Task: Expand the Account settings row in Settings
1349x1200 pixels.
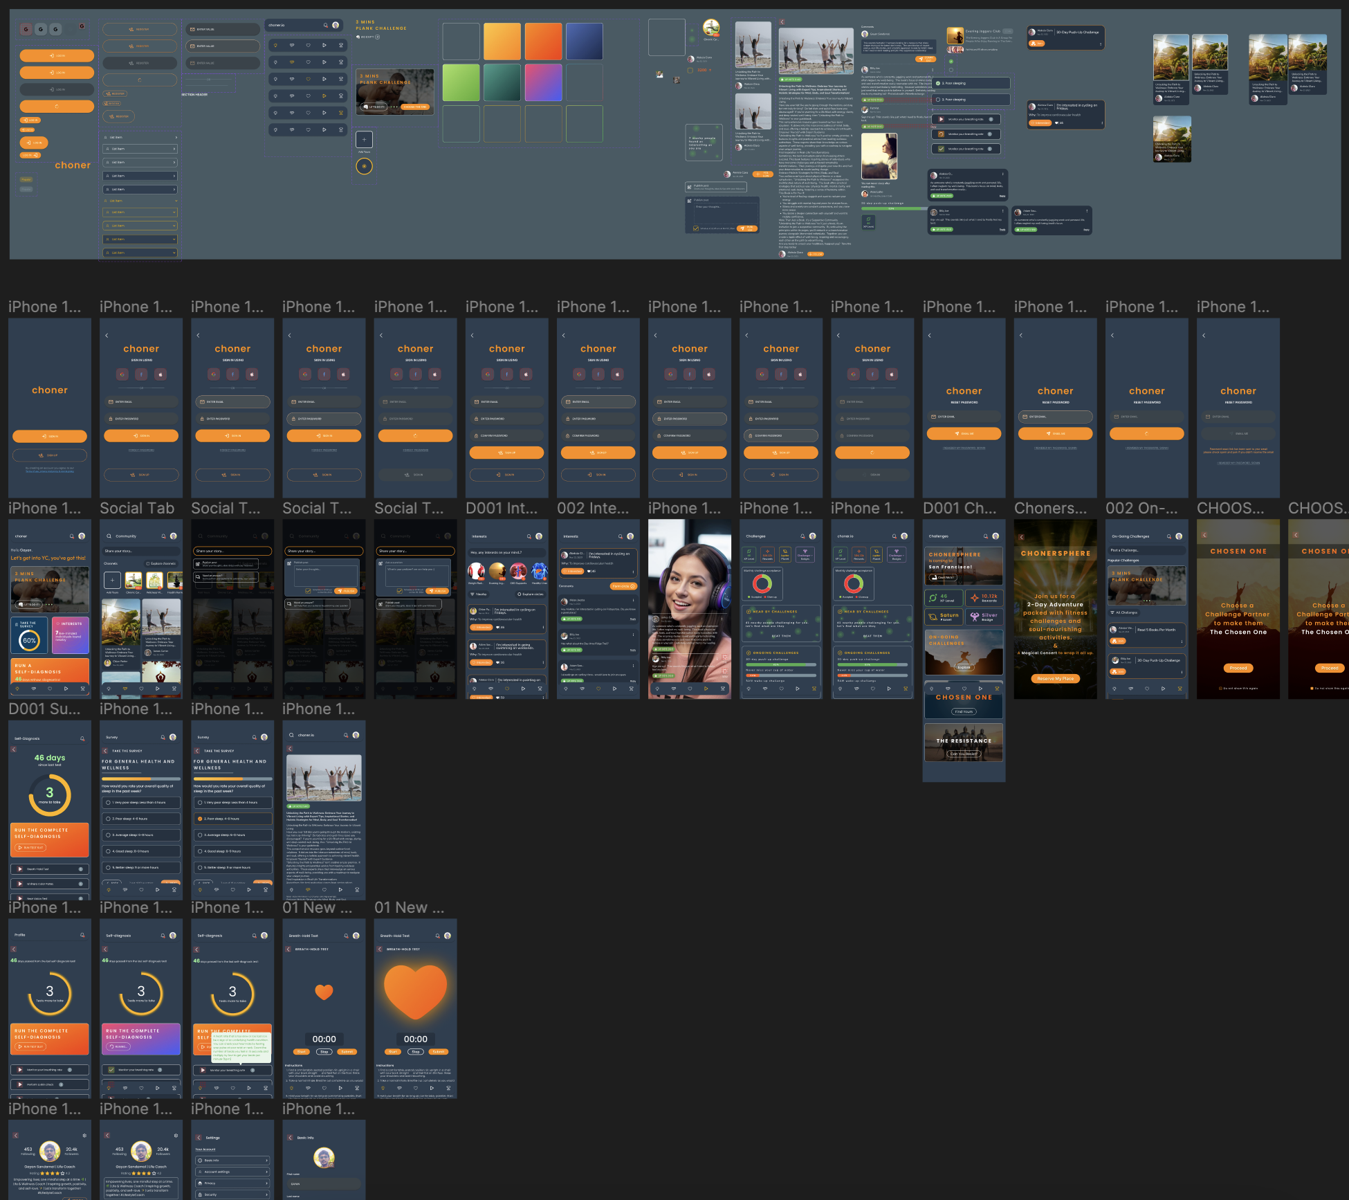Action: point(232,1172)
